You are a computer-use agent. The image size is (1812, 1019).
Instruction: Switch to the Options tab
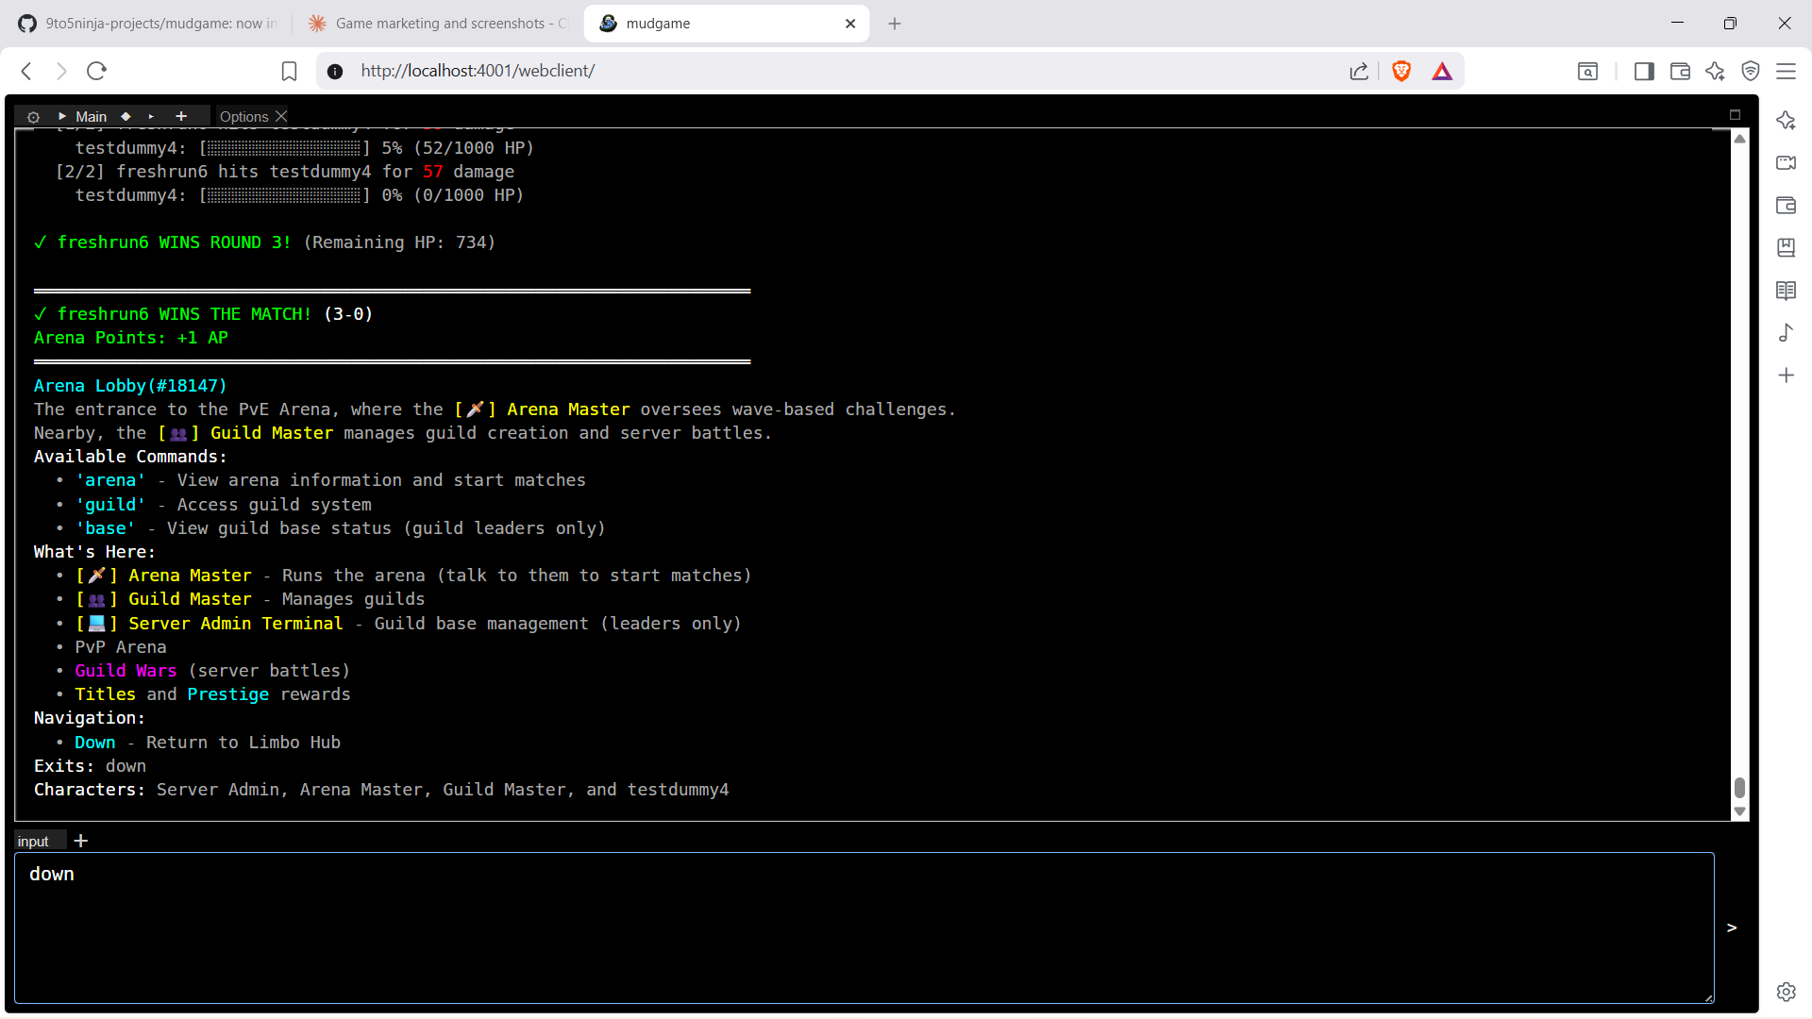(x=243, y=117)
